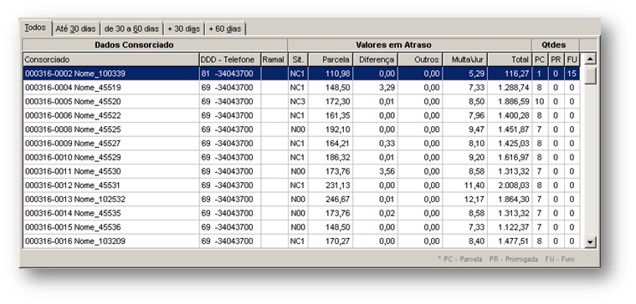
Task: Click the scrollbar down arrow
Action: point(590,242)
